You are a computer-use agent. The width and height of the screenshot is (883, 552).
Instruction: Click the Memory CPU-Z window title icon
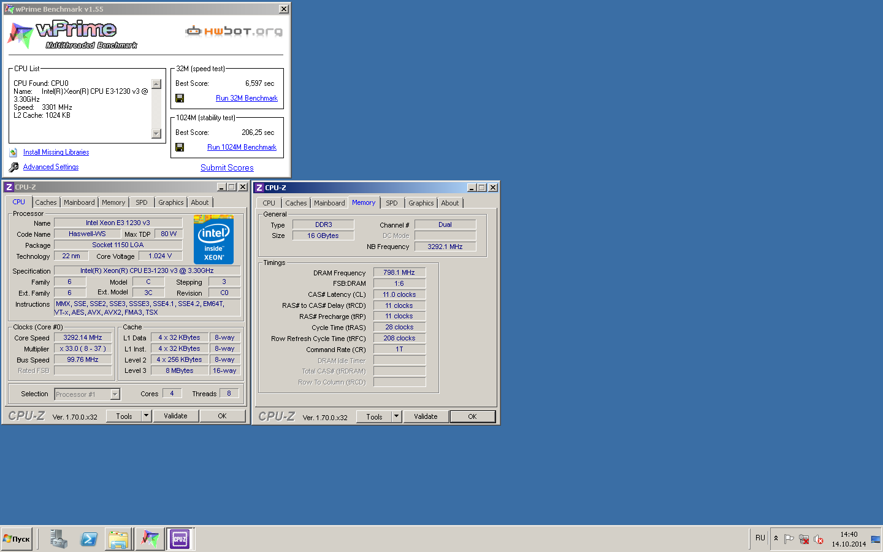click(x=259, y=188)
